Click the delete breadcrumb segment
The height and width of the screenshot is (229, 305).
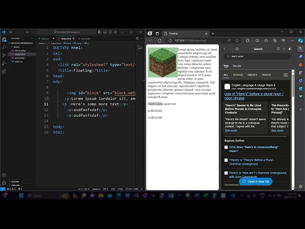coord(41,43)
